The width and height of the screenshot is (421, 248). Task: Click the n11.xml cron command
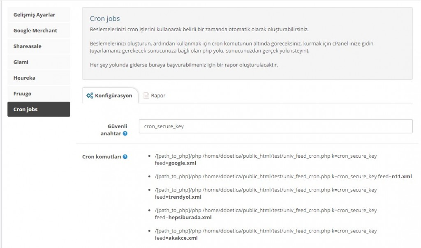click(283, 176)
